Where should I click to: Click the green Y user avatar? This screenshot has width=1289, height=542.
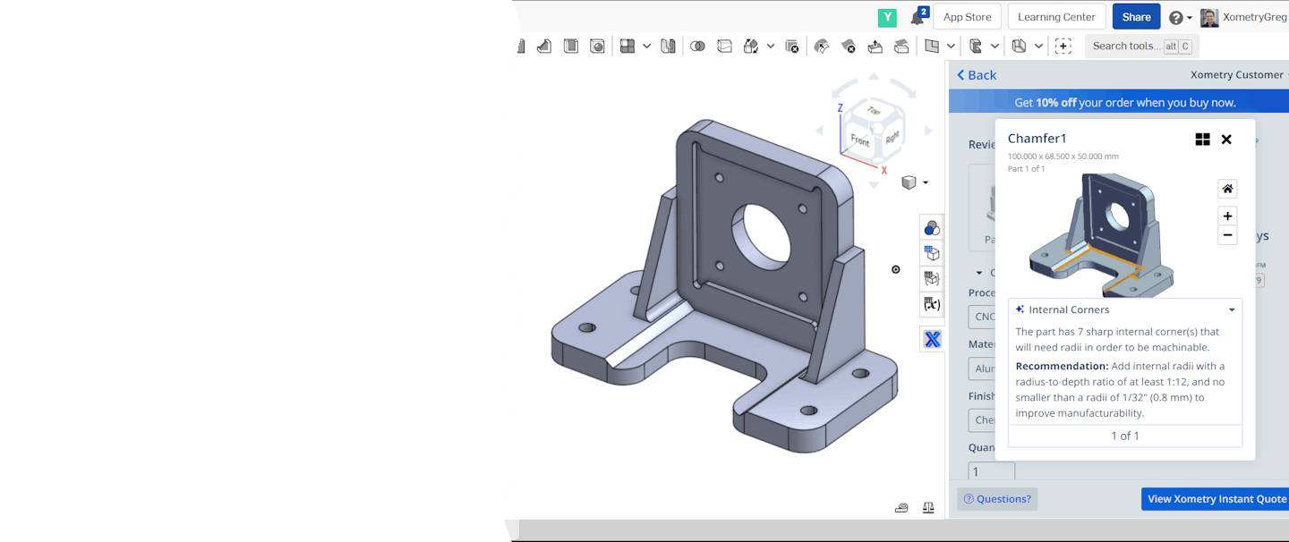click(887, 17)
